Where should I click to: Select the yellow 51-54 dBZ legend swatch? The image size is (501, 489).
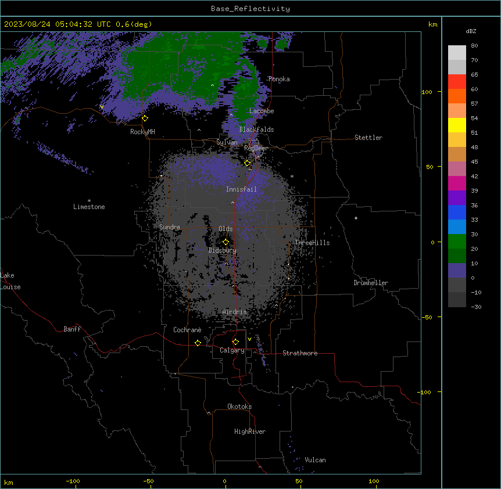click(457, 125)
